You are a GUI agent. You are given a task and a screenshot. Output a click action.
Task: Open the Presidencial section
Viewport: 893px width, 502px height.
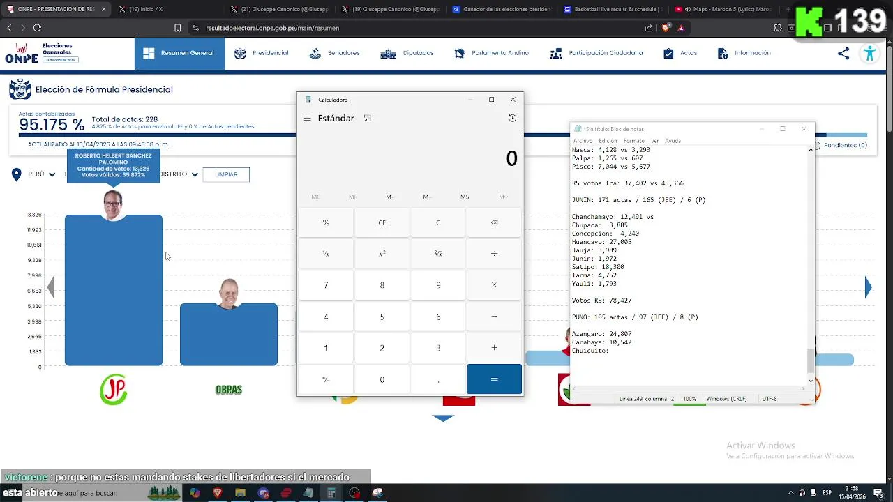tap(262, 53)
